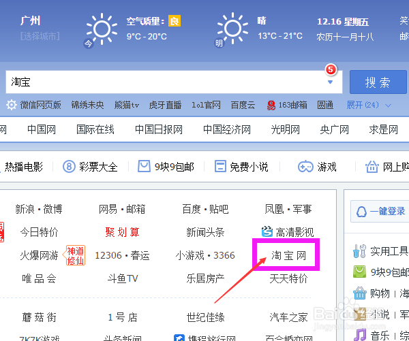
Task: Open 蘑菇街 link
Action: (x=39, y=317)
